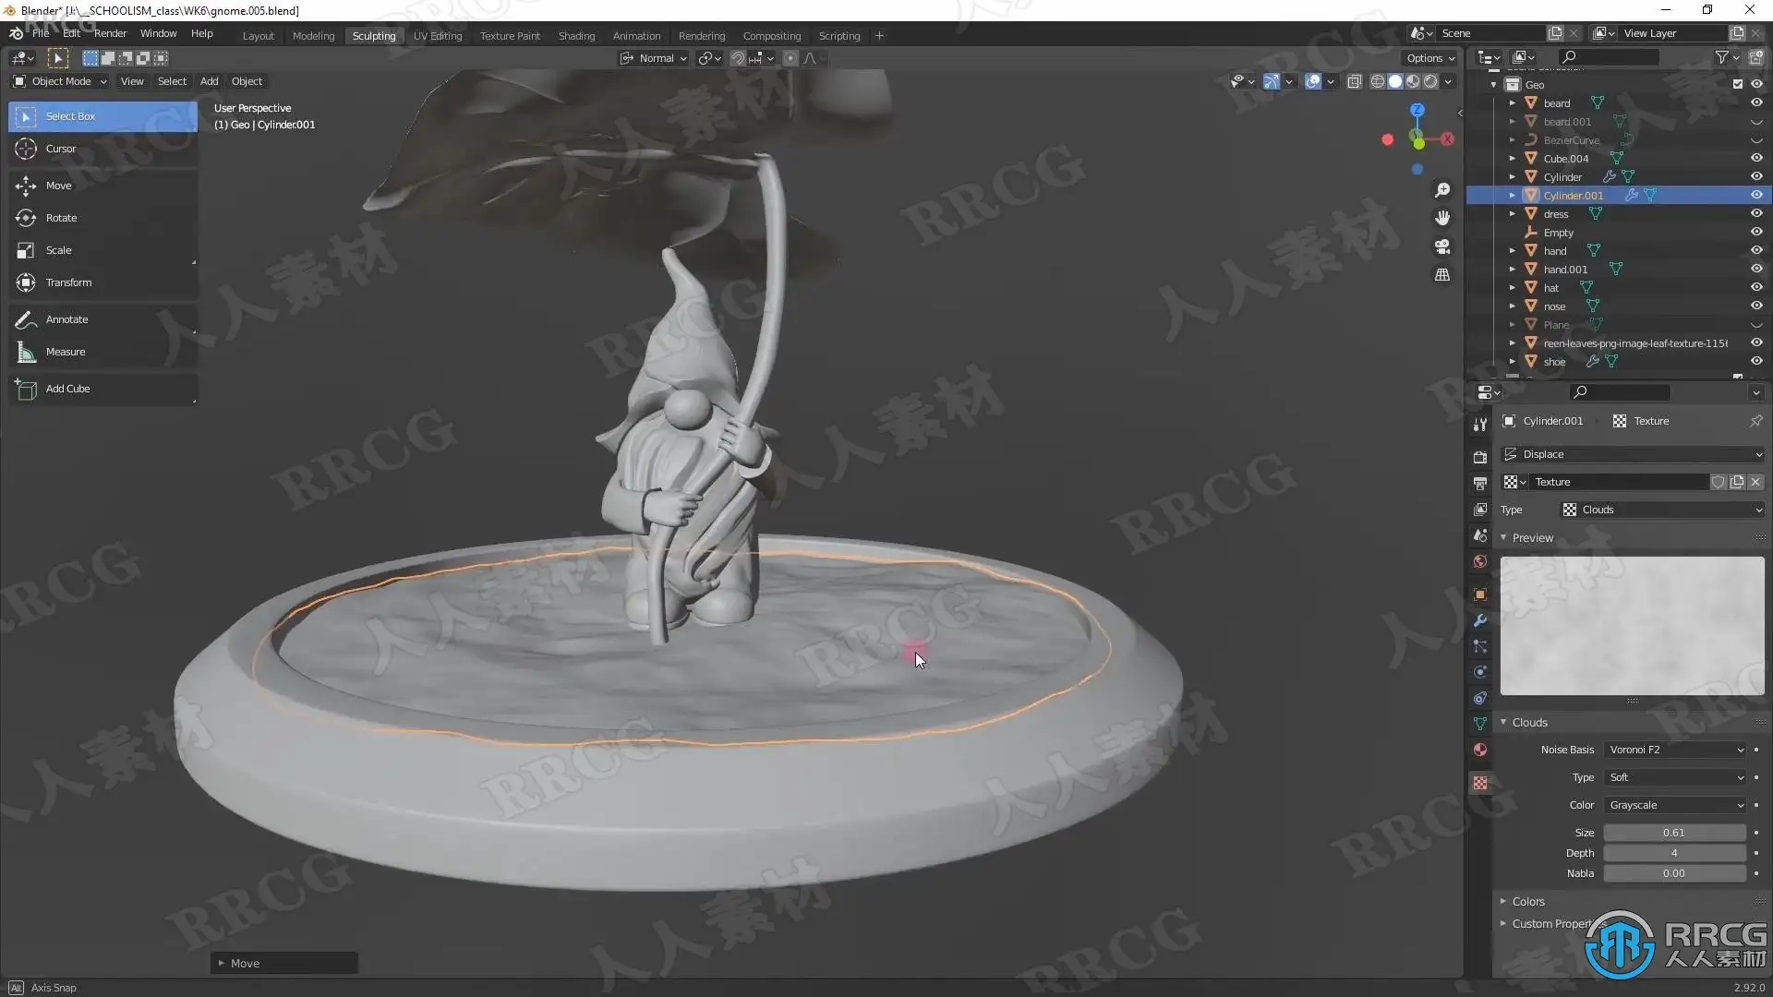1773x997 pixels.
Task: Select the Rotate tool
Action: (x=61, y=218)
